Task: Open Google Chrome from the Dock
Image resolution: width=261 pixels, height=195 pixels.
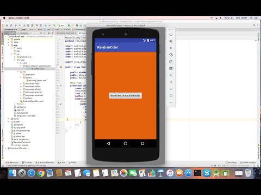Action: click(x=41, y=173)
